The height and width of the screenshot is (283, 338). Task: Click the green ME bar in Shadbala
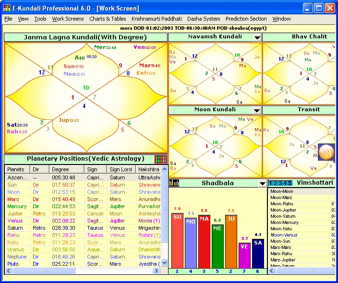click(217, 247)
